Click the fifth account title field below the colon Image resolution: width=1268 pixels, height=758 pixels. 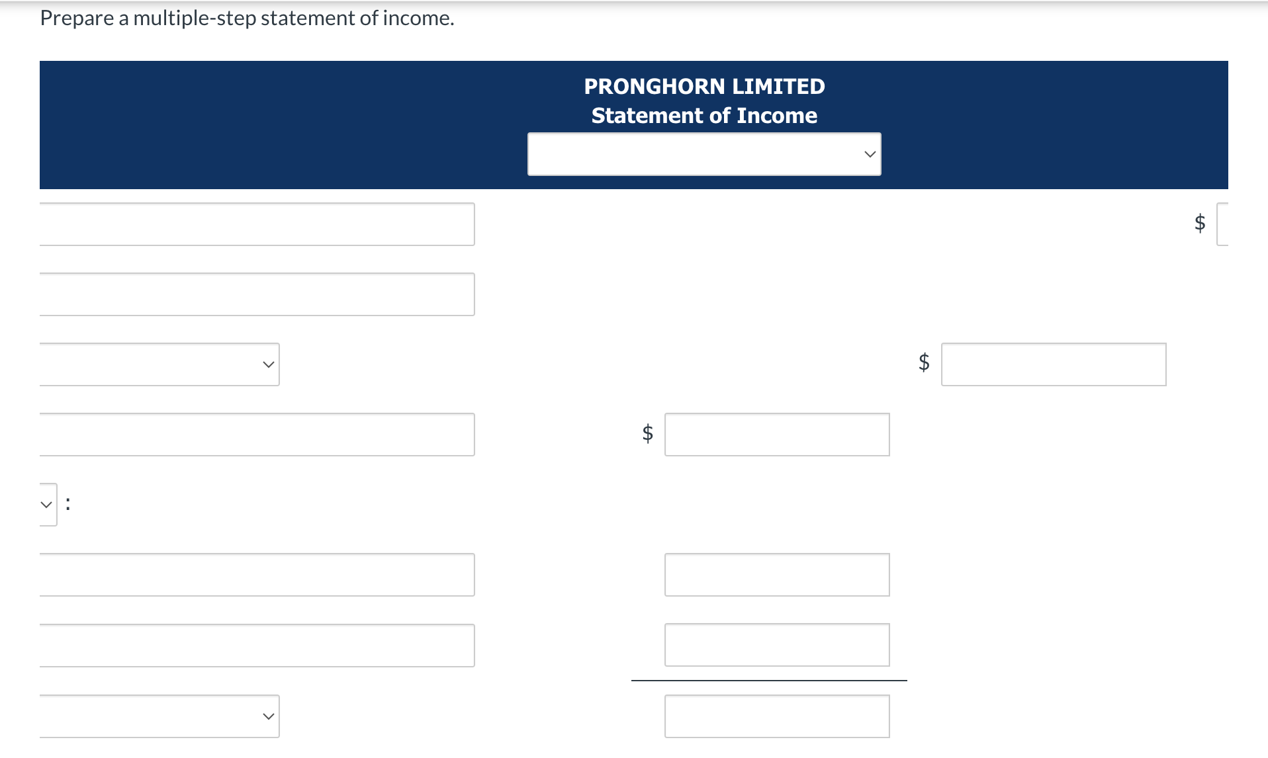257,574
